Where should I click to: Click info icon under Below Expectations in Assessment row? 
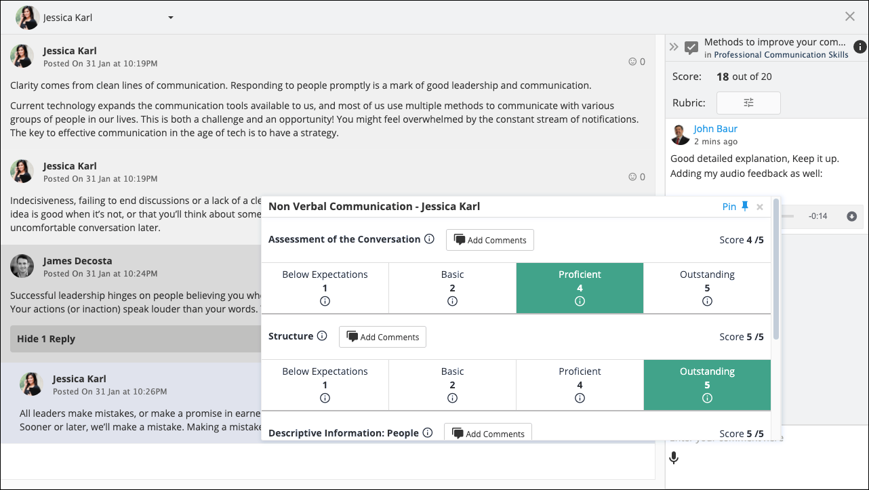325,302
